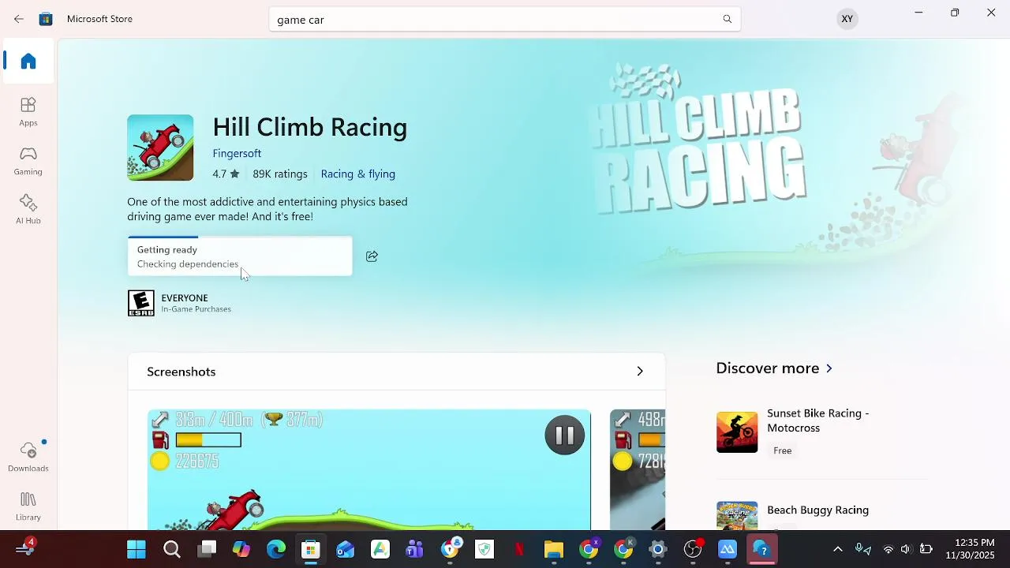Open the Discover more heading link
The image size is (1010, 568).
(x=768, y=368)
